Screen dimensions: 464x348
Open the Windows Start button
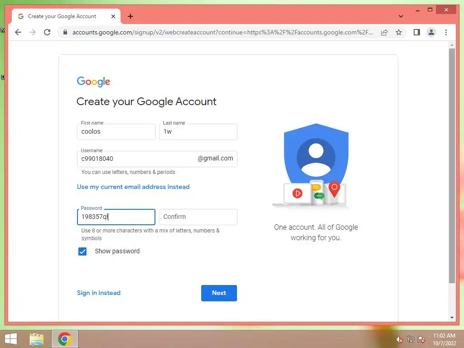pyautogui.click(x=11, y=339)
